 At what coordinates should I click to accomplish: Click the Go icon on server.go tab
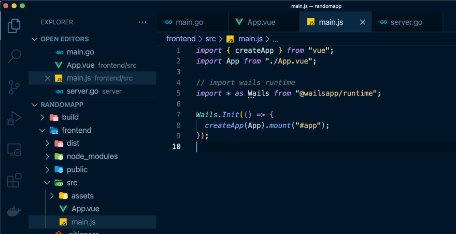[383, 22]
